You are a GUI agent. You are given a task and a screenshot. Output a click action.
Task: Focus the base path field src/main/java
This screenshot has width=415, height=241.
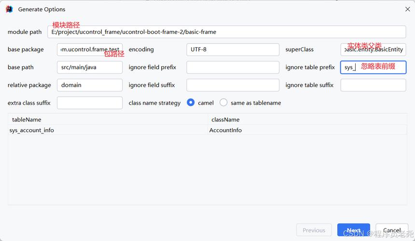point(90,67)
